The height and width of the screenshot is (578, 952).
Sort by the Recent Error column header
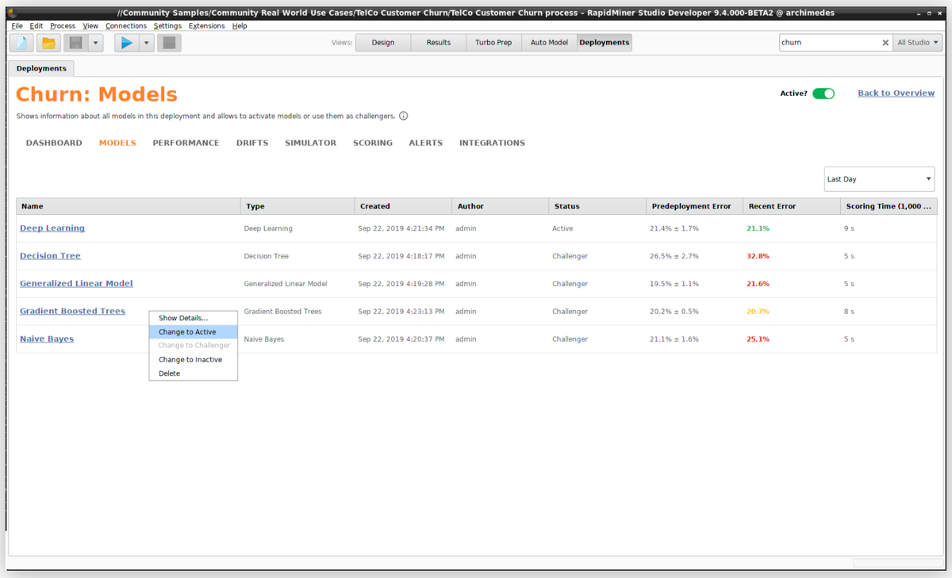pos(791,206)
